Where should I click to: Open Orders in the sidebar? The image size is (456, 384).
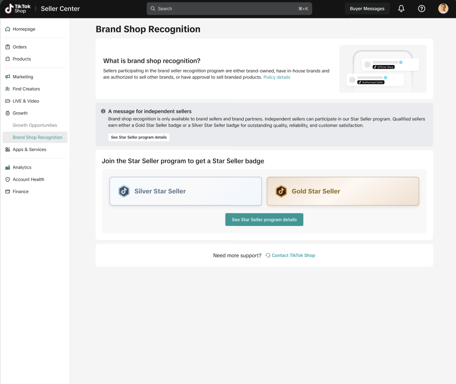(x=20, y=47)
